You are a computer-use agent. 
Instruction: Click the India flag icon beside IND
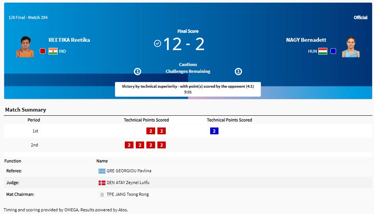(x=53, y=51)
